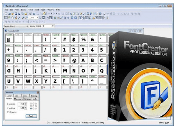
Task: Open the View menu
Action: pos(17,10)
